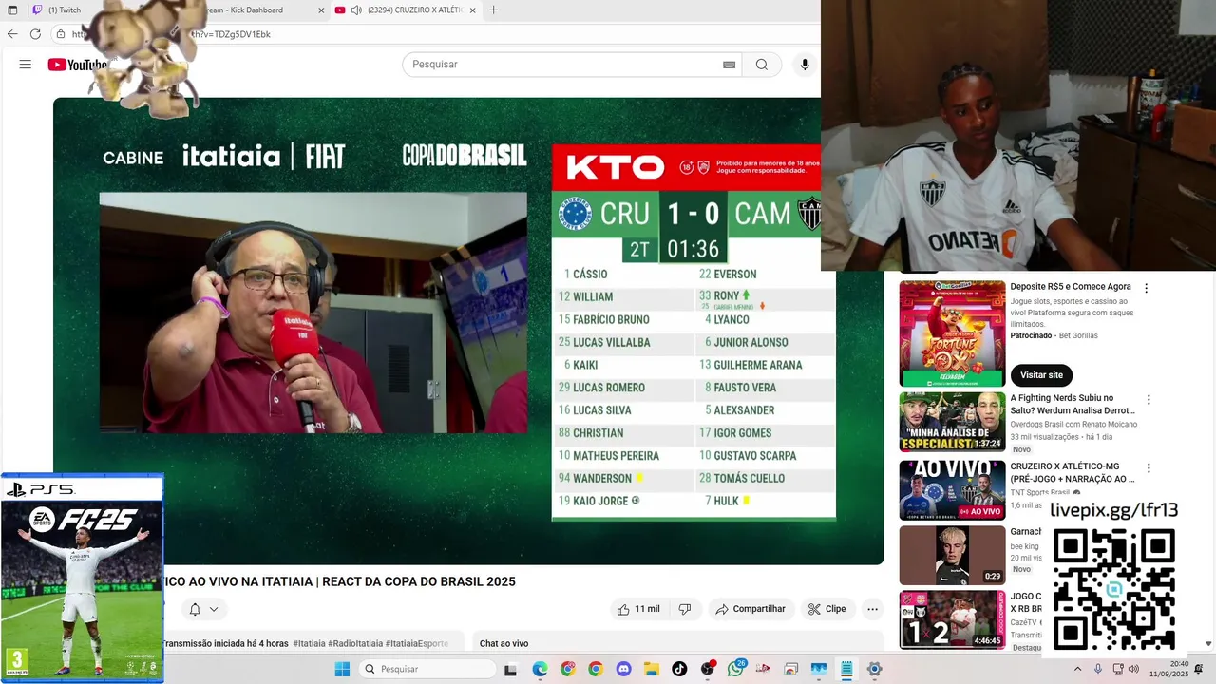Open Bet Gorillas Fortune Ox ad thumbnail
Viewport: 1216px width, 684px height.
(952, 333)
